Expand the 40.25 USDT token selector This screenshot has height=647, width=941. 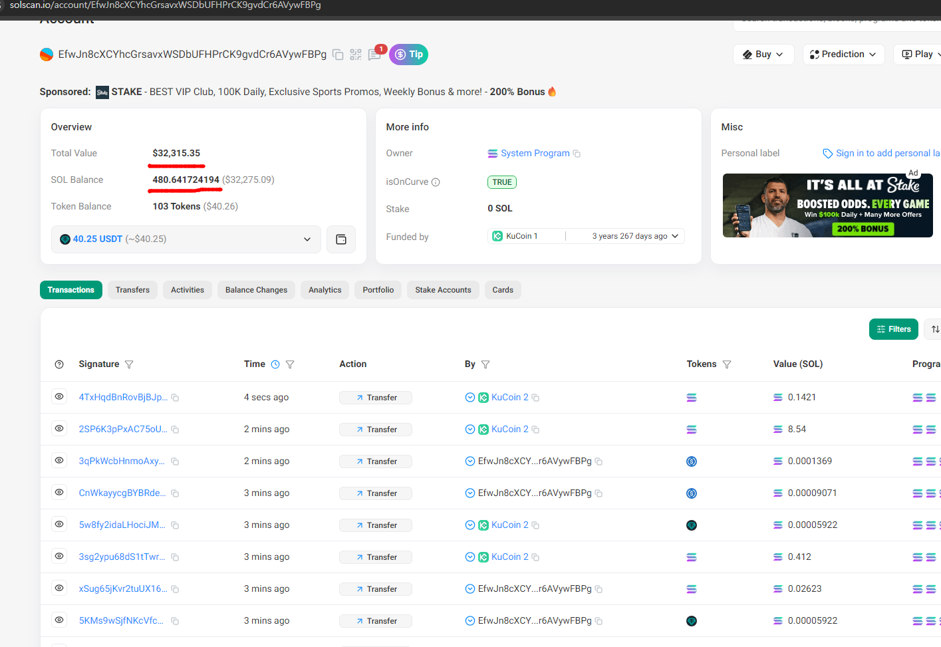tap(186, 239)
